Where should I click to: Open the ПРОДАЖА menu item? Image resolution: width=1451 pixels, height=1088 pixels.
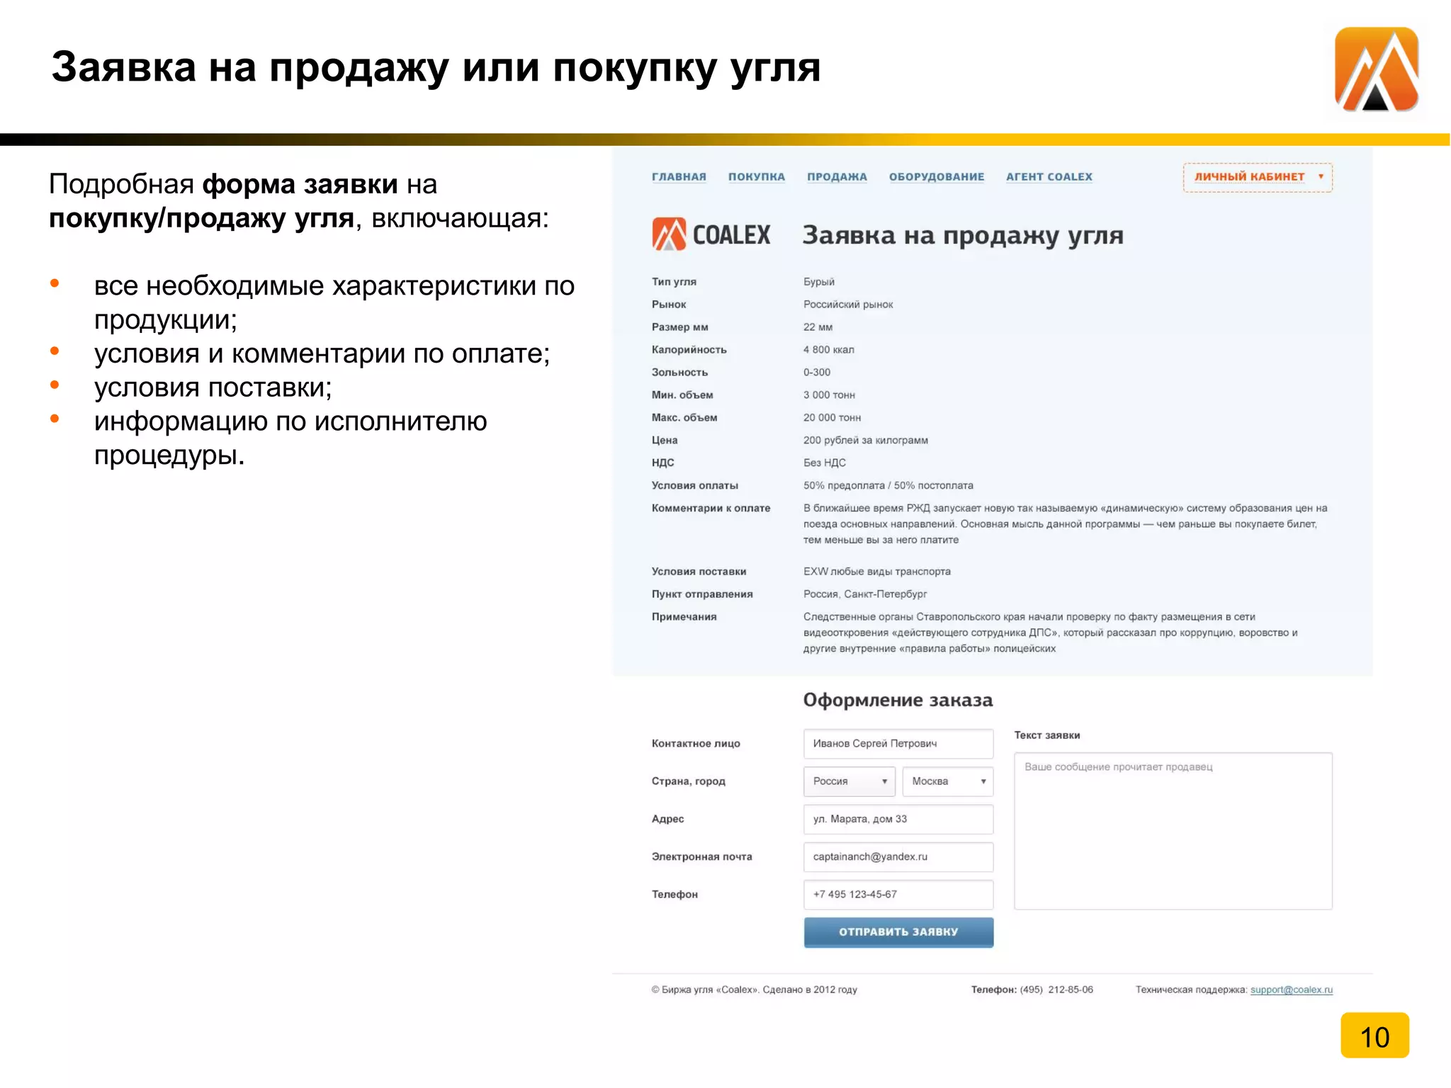coord(837,177)
